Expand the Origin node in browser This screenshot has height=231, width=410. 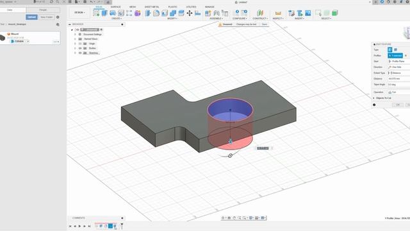point(75,44)
